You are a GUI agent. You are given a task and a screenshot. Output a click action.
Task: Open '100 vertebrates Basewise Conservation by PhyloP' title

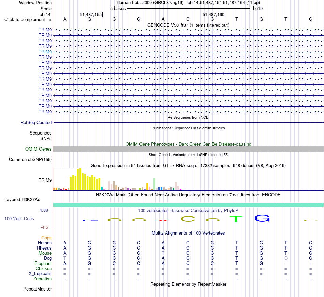[188, 211]
